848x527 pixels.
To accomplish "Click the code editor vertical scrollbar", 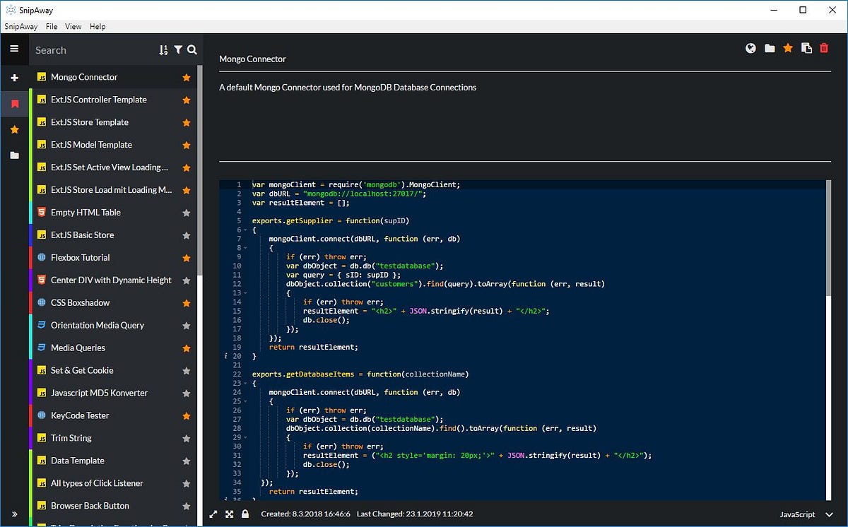I will 829,237.
